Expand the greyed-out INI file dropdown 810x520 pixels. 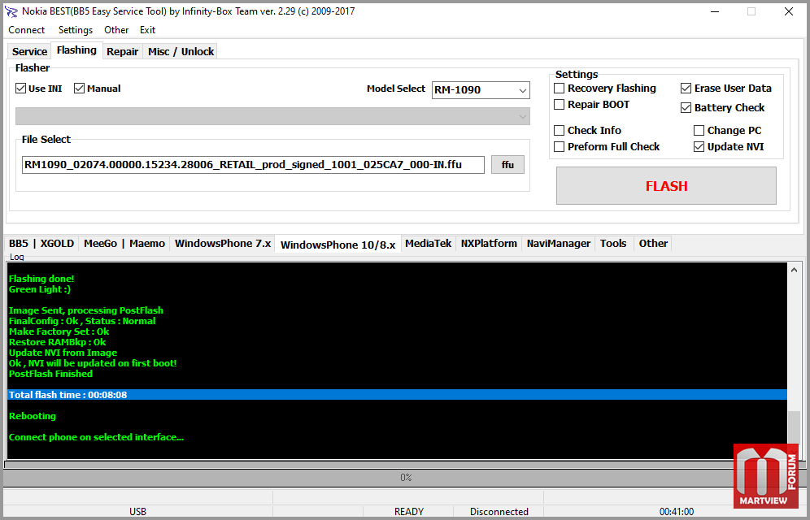pyautogui.click(x=272, y=116)
